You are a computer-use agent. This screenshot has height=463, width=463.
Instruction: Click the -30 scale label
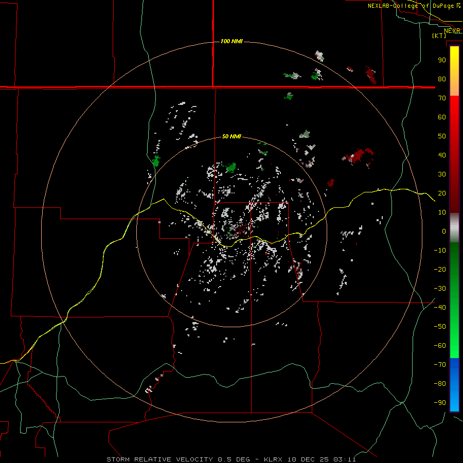click(x=440, y=289)
